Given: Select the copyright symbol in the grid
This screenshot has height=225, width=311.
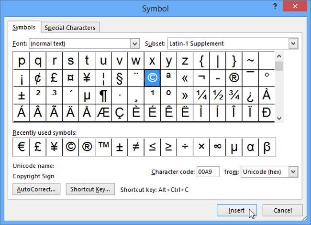Looking at the screenshot, I should (152, 78).
